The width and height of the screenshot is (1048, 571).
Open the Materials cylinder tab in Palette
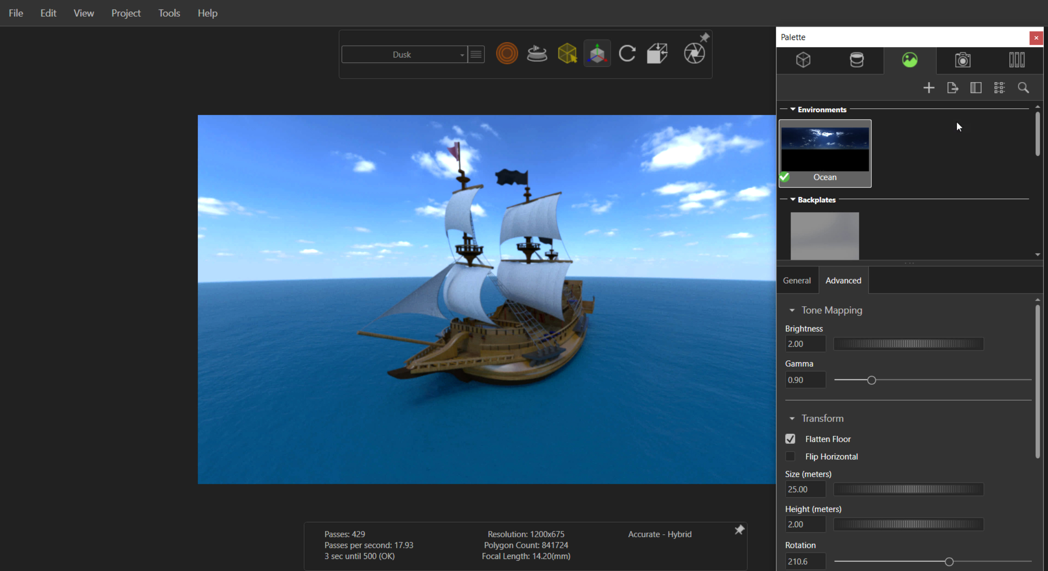coord(856,60)
